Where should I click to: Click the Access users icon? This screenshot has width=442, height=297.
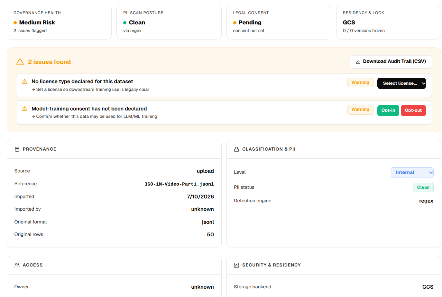click(17, 265)
